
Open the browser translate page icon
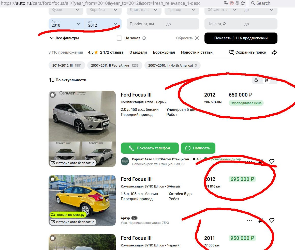pyautogui.click(x=226, y=3)
